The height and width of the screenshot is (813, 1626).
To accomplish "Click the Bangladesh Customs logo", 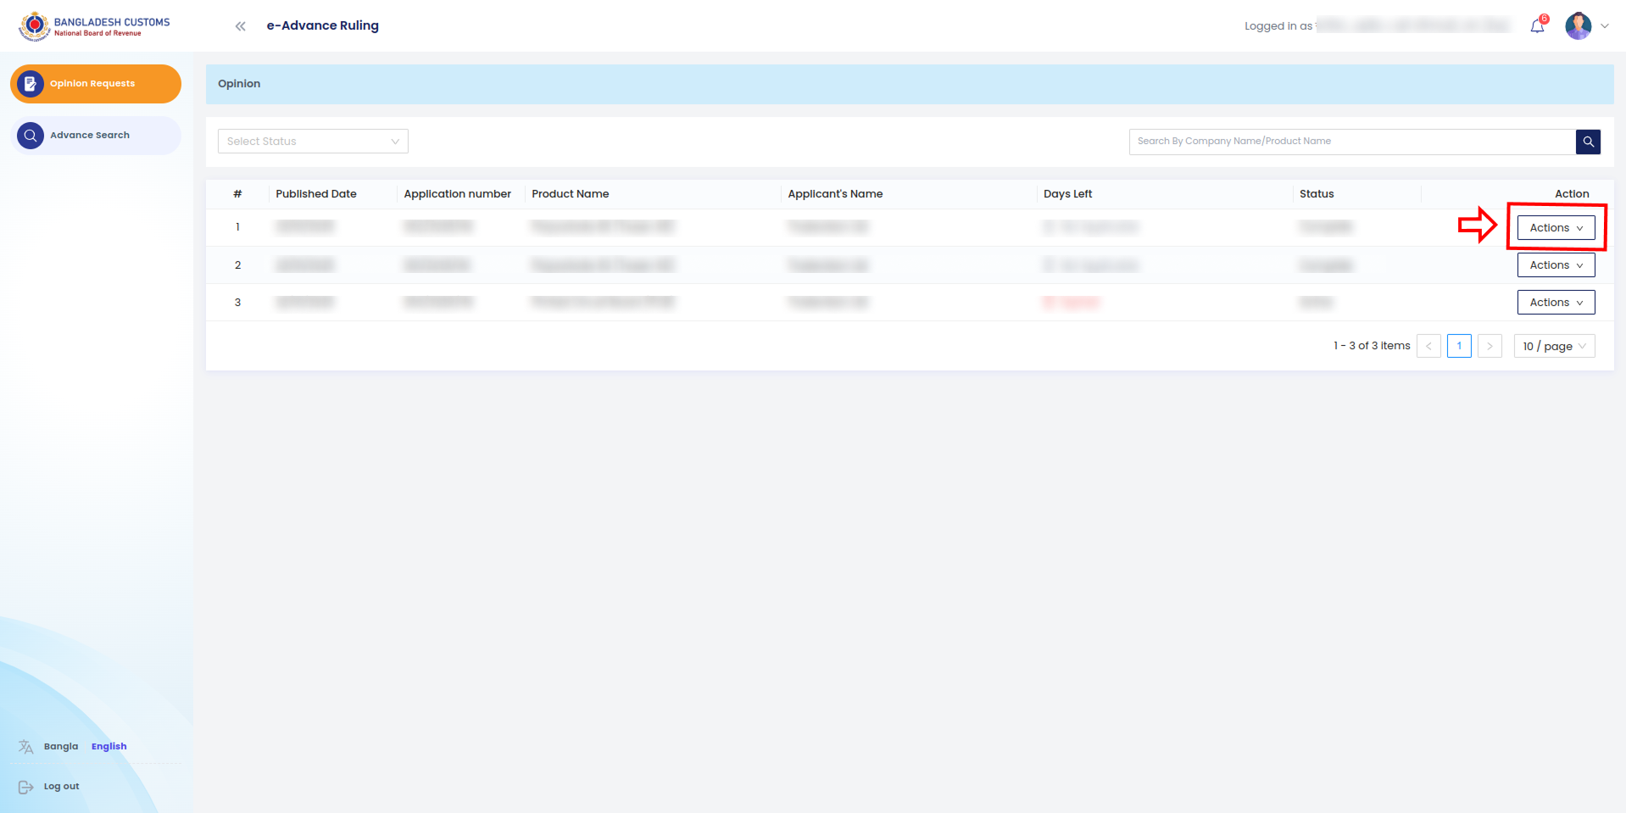I will pyautogui.click(x=94, y=26).
